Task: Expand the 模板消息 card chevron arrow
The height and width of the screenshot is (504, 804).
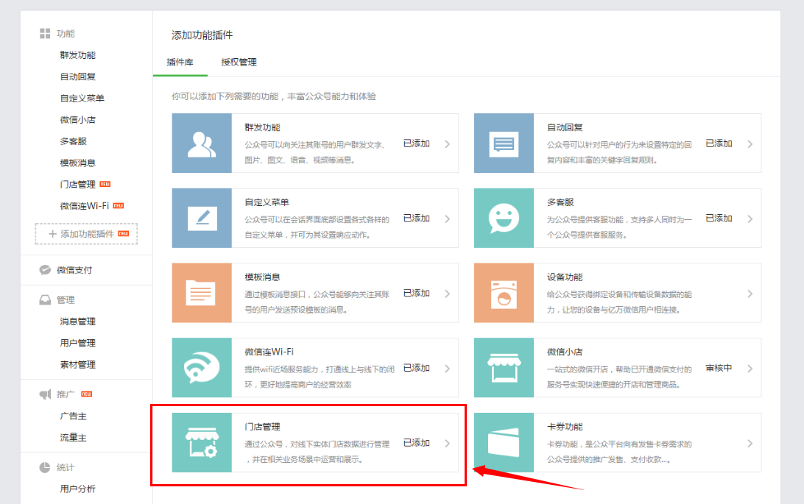Action: point(447,294)
